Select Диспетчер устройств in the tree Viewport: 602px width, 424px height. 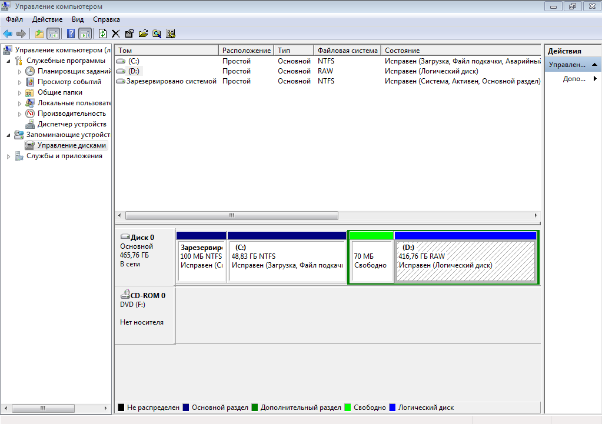pyautogui.click(x=71, y=124)
